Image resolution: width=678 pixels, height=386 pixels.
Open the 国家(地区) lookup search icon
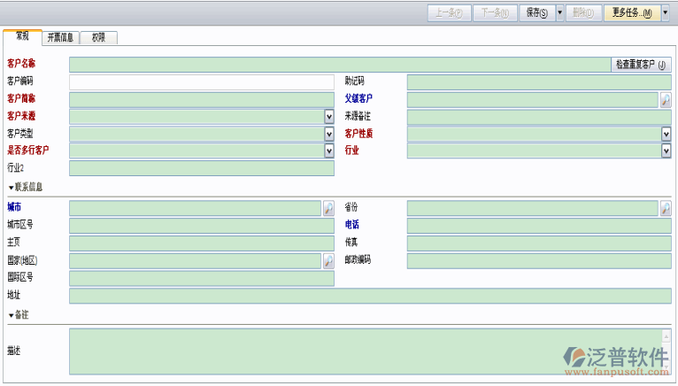coord(328,261)
